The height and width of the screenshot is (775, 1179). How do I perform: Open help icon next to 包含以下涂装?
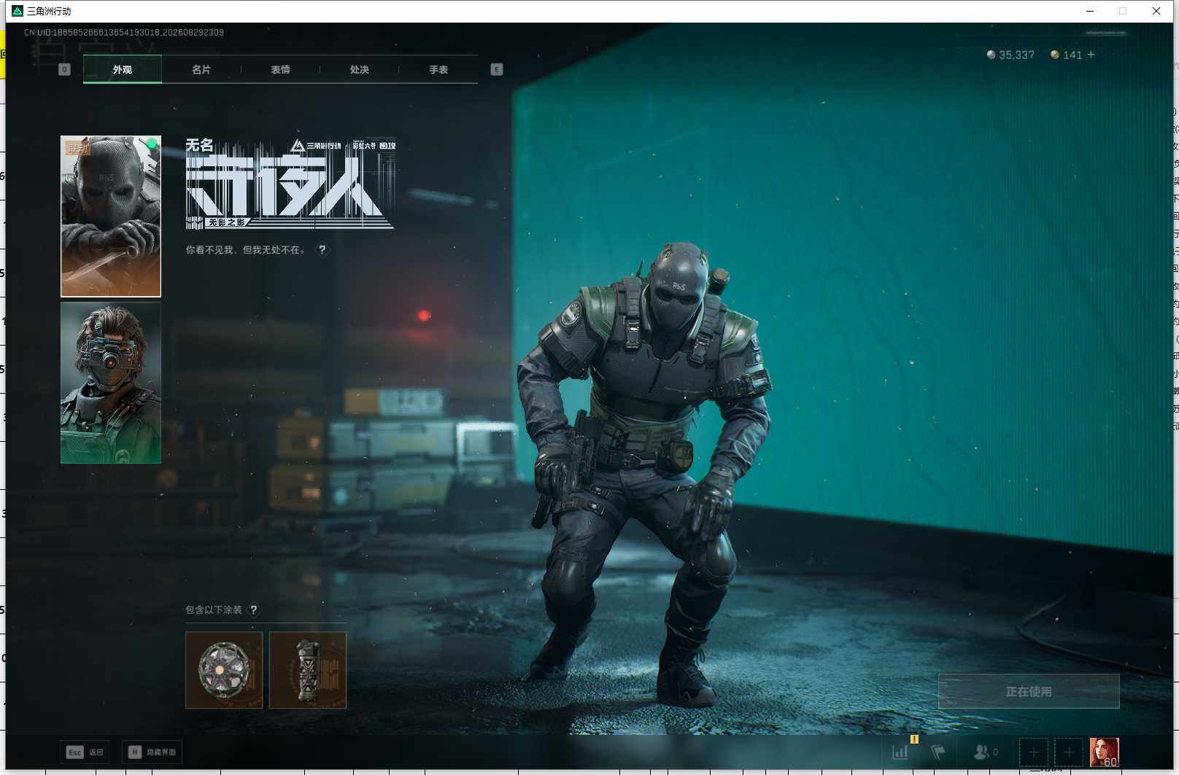254,610
